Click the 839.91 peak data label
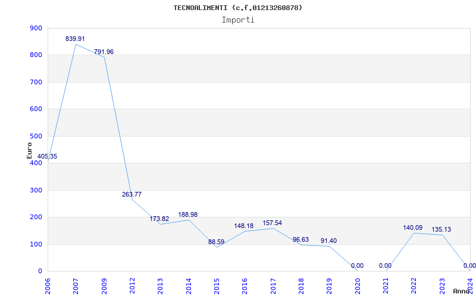The width and height of the screenshot is (476, 297). click(75, 39)
